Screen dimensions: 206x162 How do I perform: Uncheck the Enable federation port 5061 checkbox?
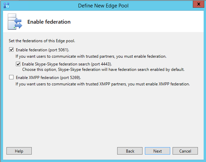(x=11, y=50)
